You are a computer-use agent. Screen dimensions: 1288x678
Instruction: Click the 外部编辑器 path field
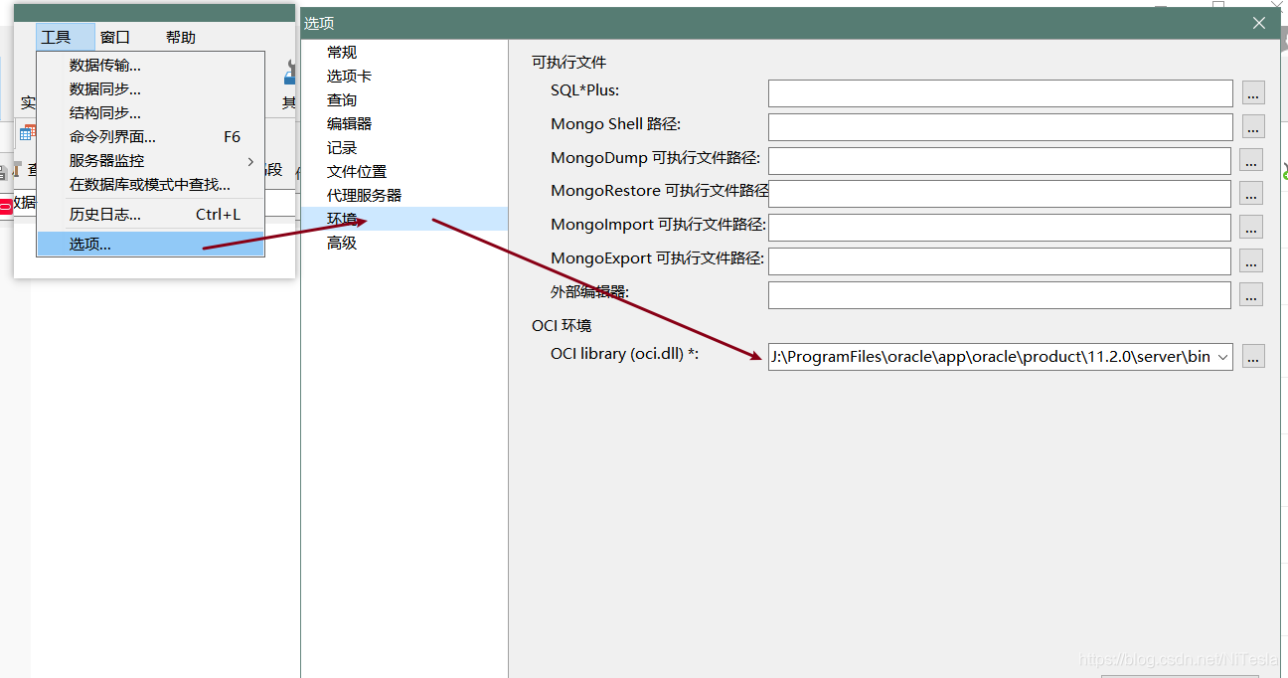999,295
